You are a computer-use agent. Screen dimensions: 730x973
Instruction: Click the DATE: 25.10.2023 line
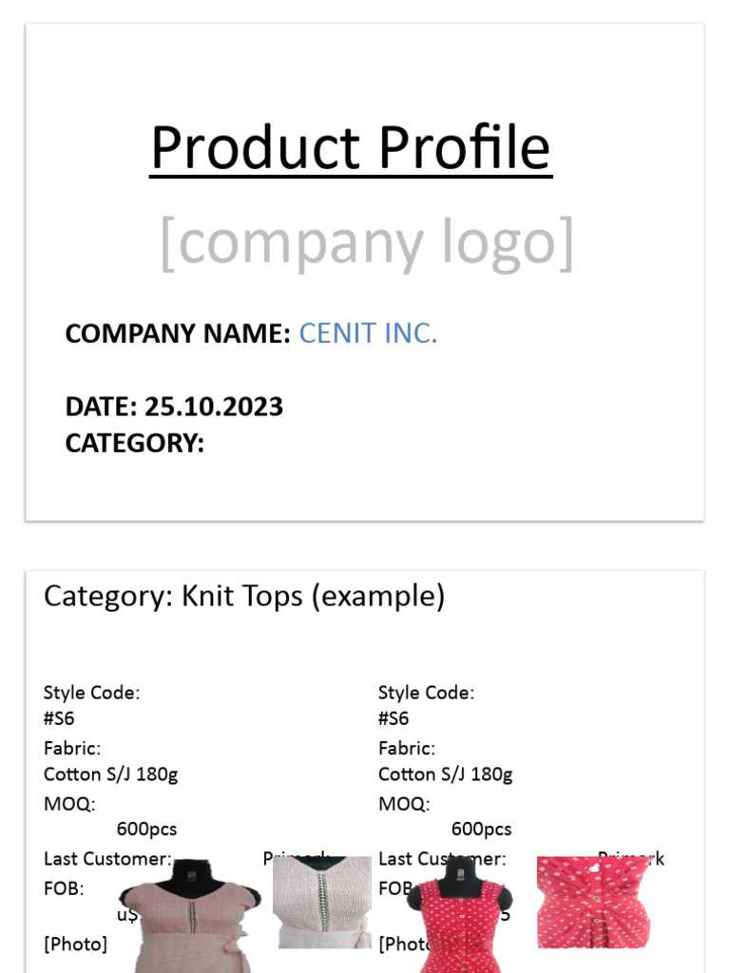[x=174, y=407]
